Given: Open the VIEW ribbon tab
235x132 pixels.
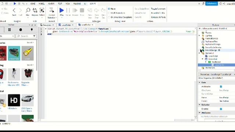Looking at the screenshot, I should 68,4.
